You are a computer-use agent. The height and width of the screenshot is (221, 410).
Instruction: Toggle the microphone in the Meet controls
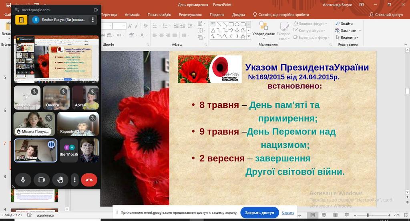point(23,180)
